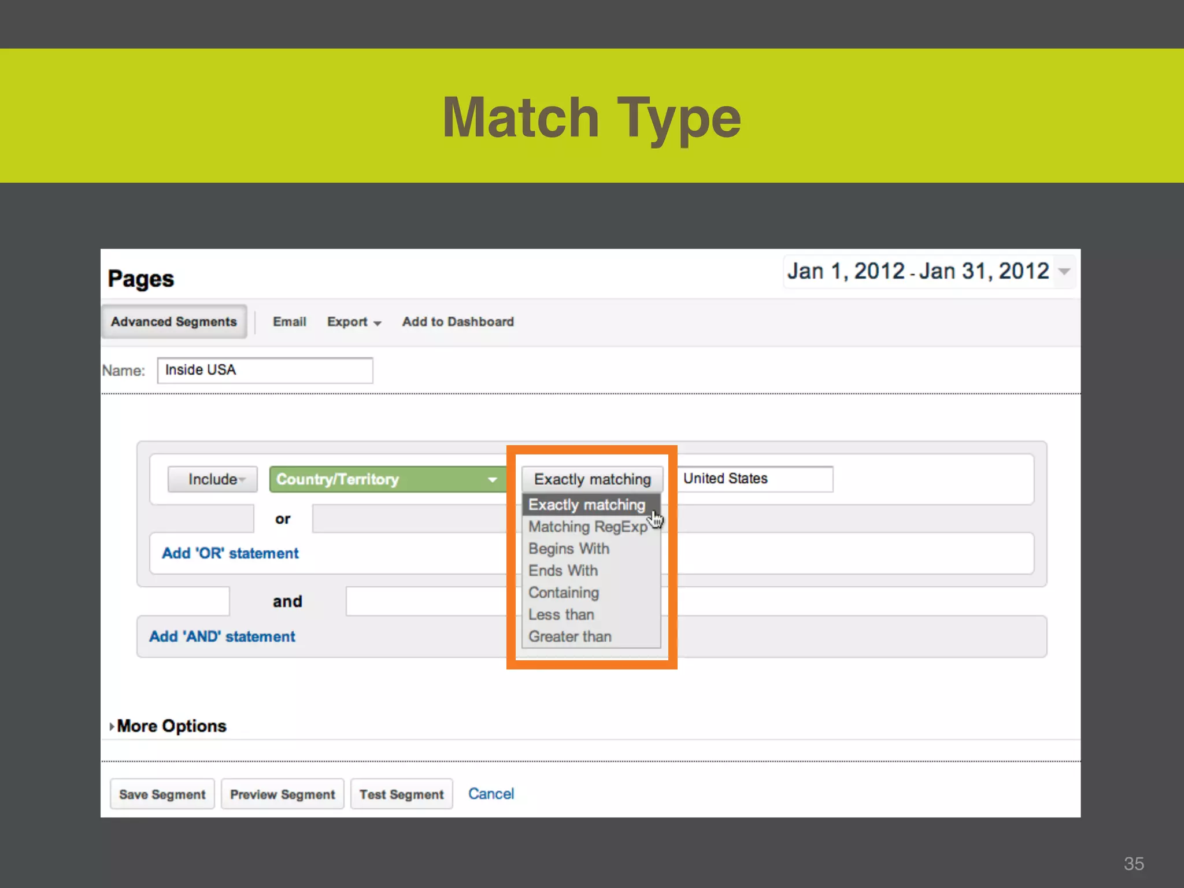
Task: Open the Export dropdown menu
Action: [354, 322]
